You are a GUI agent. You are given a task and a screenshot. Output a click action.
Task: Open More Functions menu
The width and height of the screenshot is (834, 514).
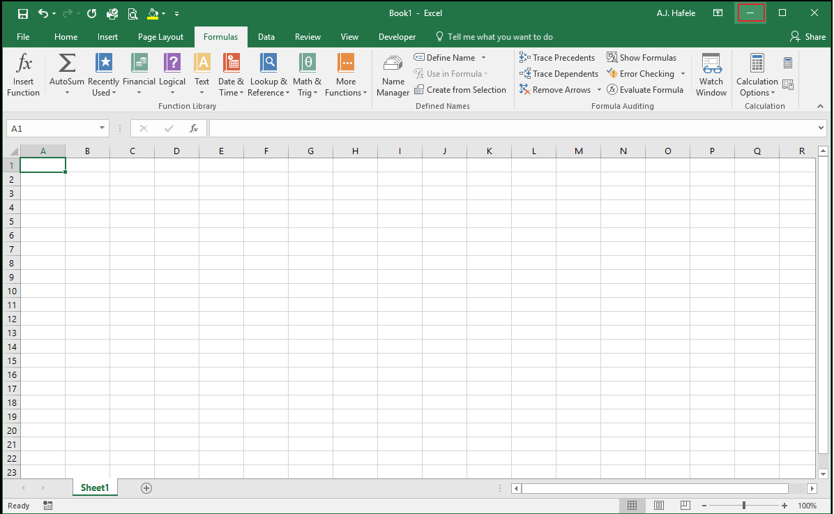point(346,75)
